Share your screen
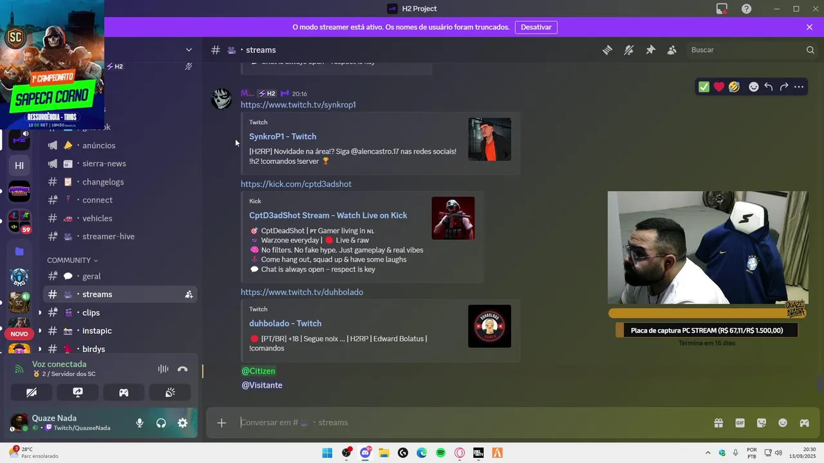This screenshot has height=463, width=824. coord(78,392)
